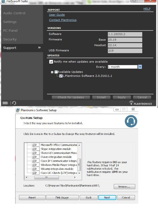158x212 pixels.
Task: Open the PC Panel section
Action: 10,31
